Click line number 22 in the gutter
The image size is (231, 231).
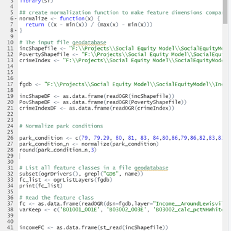[10, 114]
